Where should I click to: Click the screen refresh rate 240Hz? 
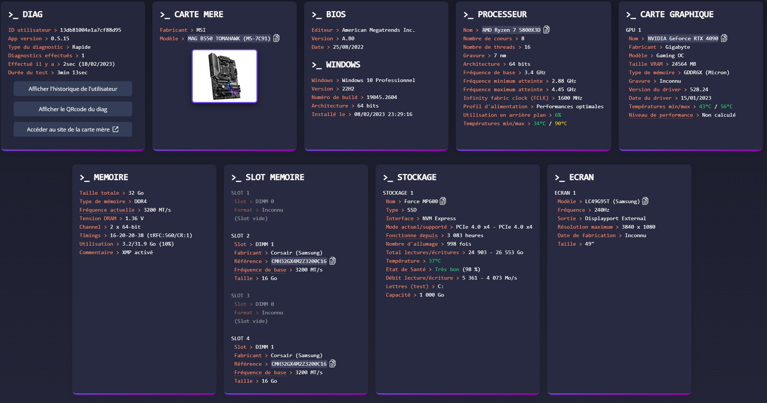602,210
